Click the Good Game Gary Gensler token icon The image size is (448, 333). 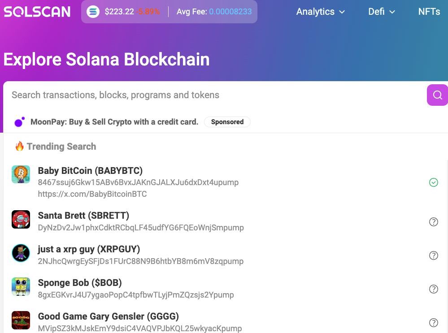tap(21, 320)
